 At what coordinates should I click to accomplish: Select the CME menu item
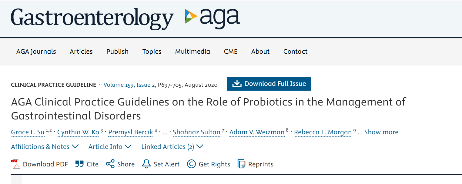pyautogui.click(x=231, y=52)
